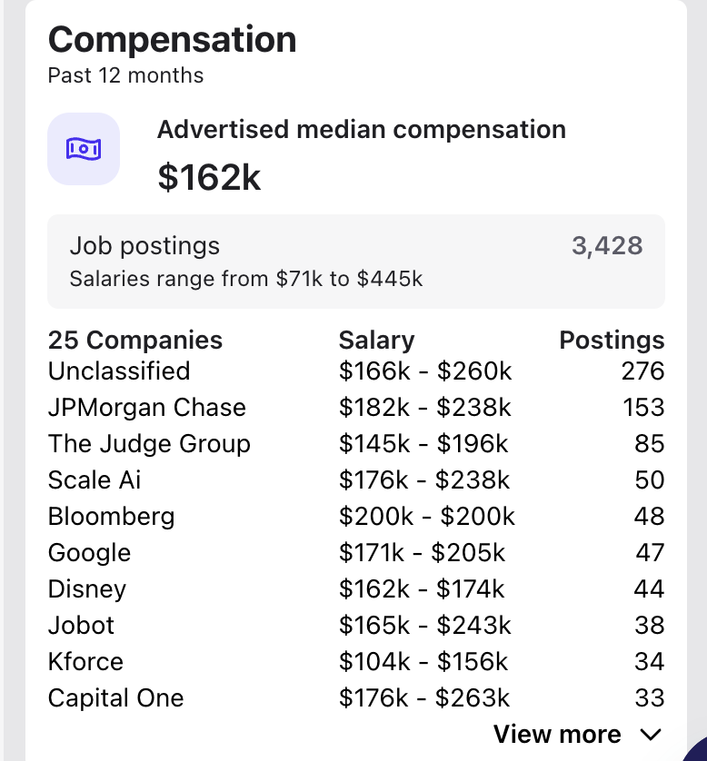Viewport: 707px width, 761px height.
Task: Click the Disney company name
Action: point(86,589)
